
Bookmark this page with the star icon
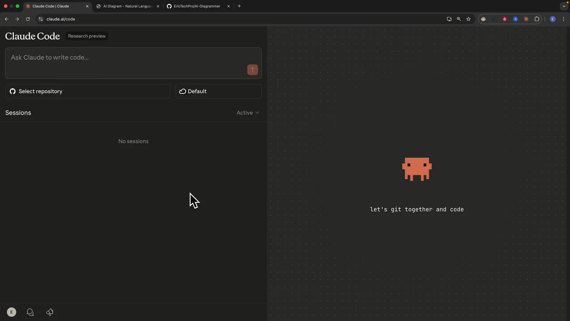[x=468, y=19]
